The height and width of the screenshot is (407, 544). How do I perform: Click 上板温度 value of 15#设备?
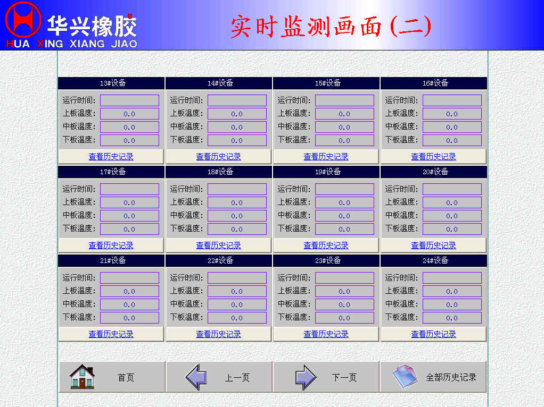pos(345,114)
